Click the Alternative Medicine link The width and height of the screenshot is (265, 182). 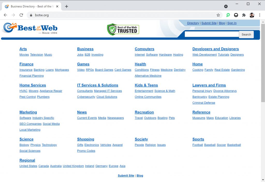click(148, 76)
